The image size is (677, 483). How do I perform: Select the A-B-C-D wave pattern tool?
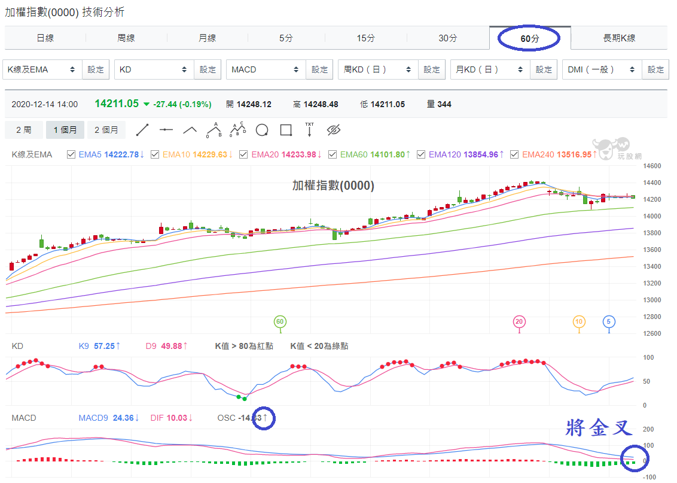(238, 130)
